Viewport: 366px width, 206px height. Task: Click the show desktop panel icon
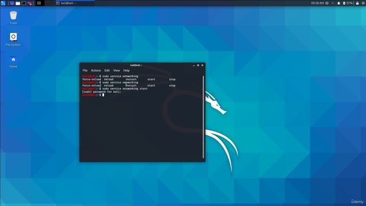(x=12, y=3)
